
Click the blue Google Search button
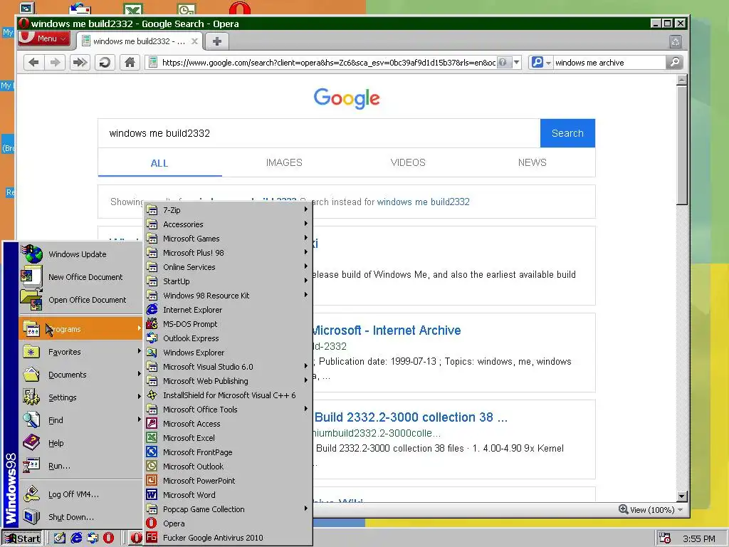567,133
